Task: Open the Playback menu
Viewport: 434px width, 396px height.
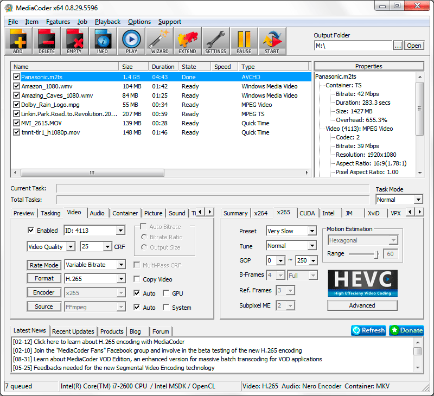Action: 107,22
